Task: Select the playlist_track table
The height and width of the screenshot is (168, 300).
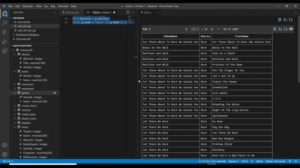Action: 29,119
